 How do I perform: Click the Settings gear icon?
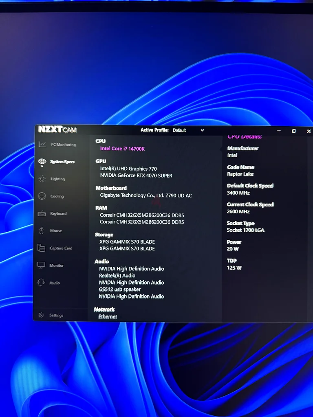[41, 315]
